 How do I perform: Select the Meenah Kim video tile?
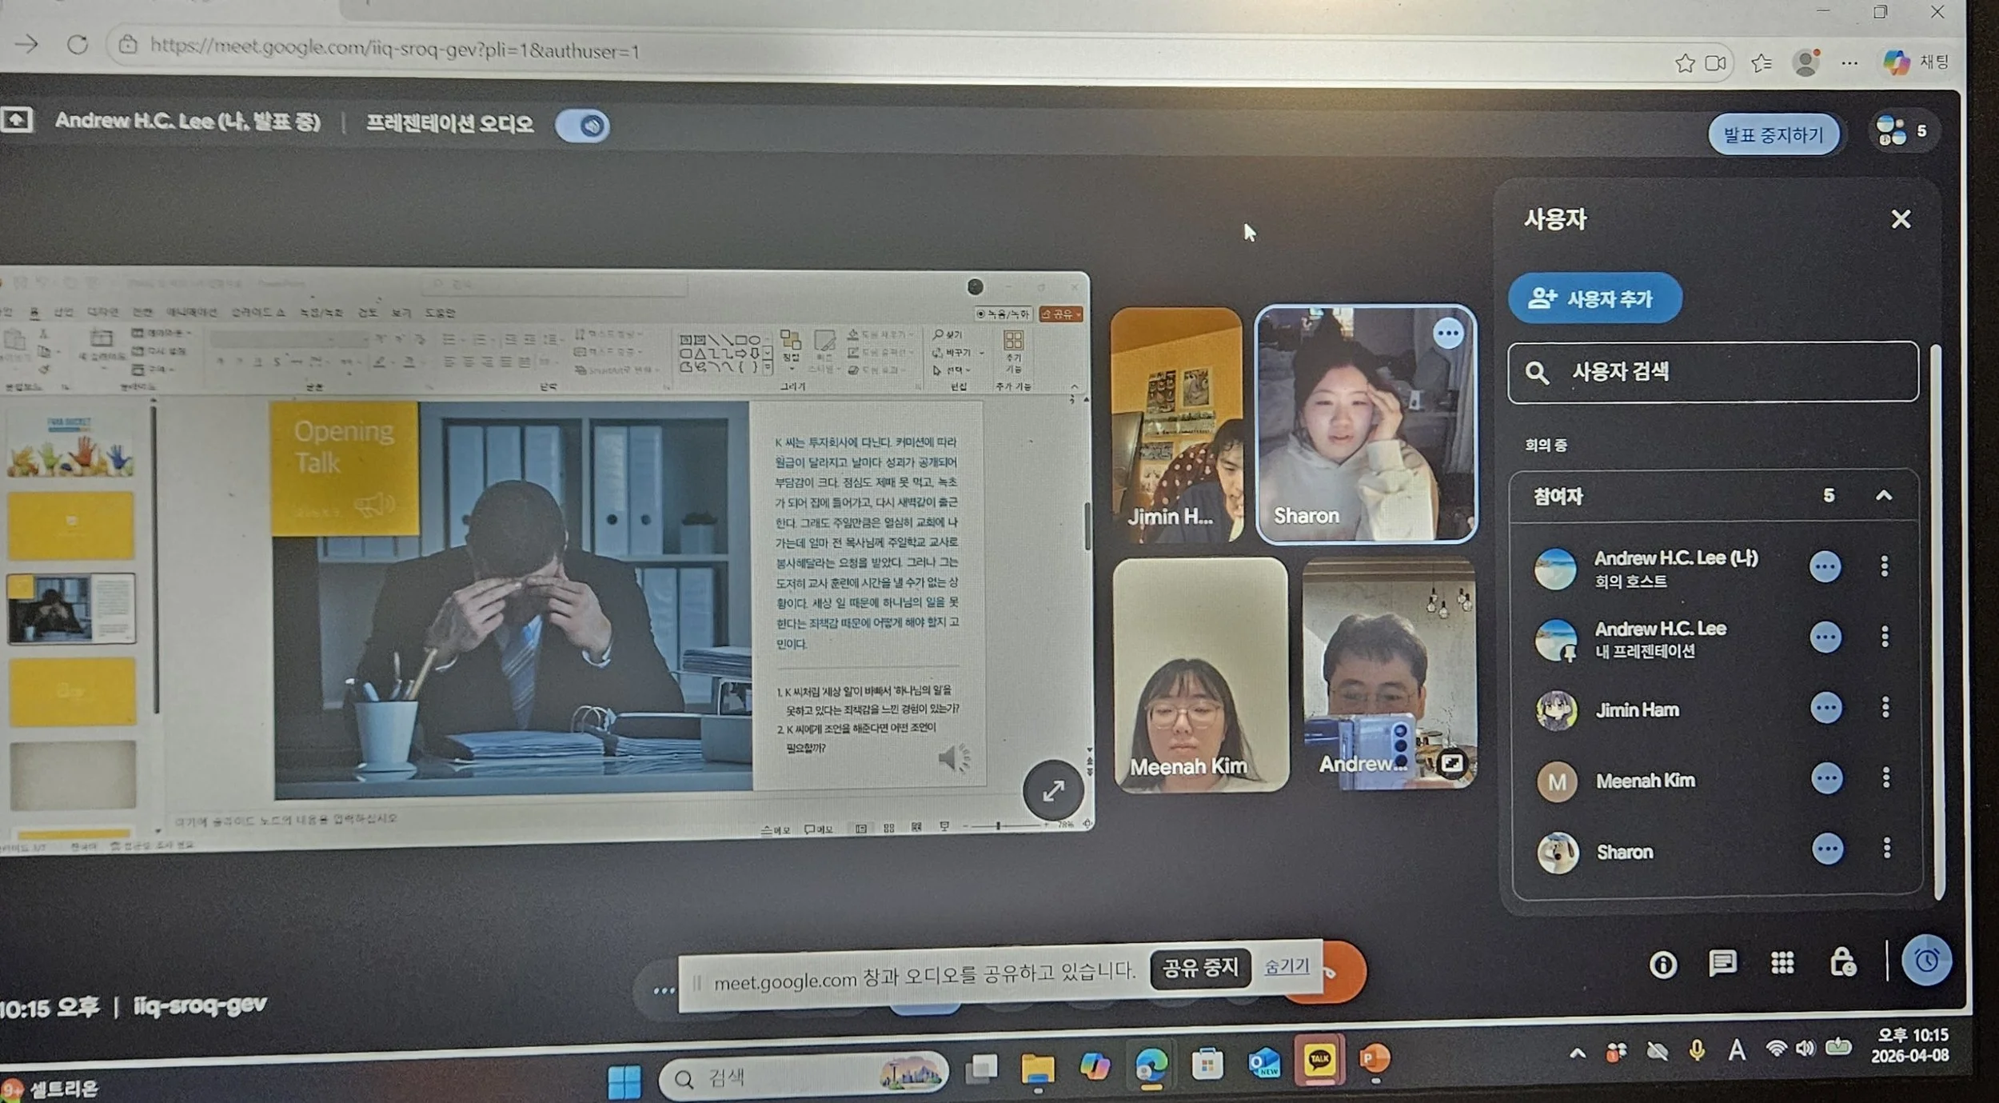tap(1200, 674)
